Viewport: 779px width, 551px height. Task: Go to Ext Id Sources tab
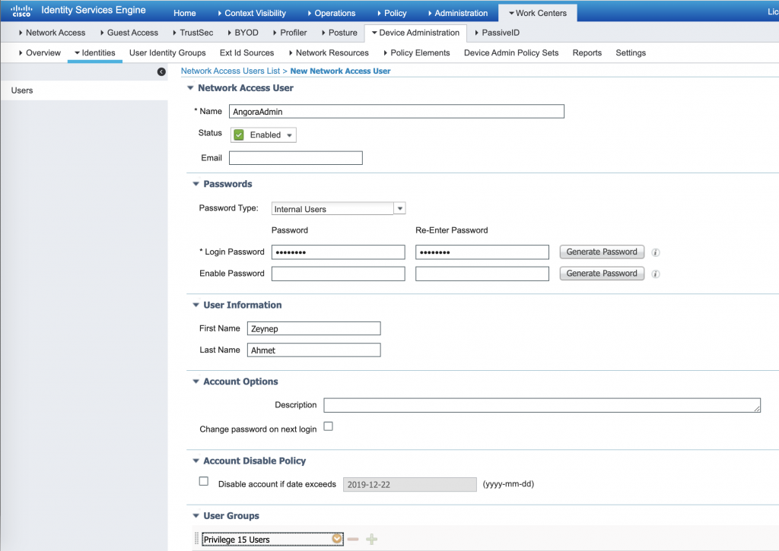coord(247,53)
